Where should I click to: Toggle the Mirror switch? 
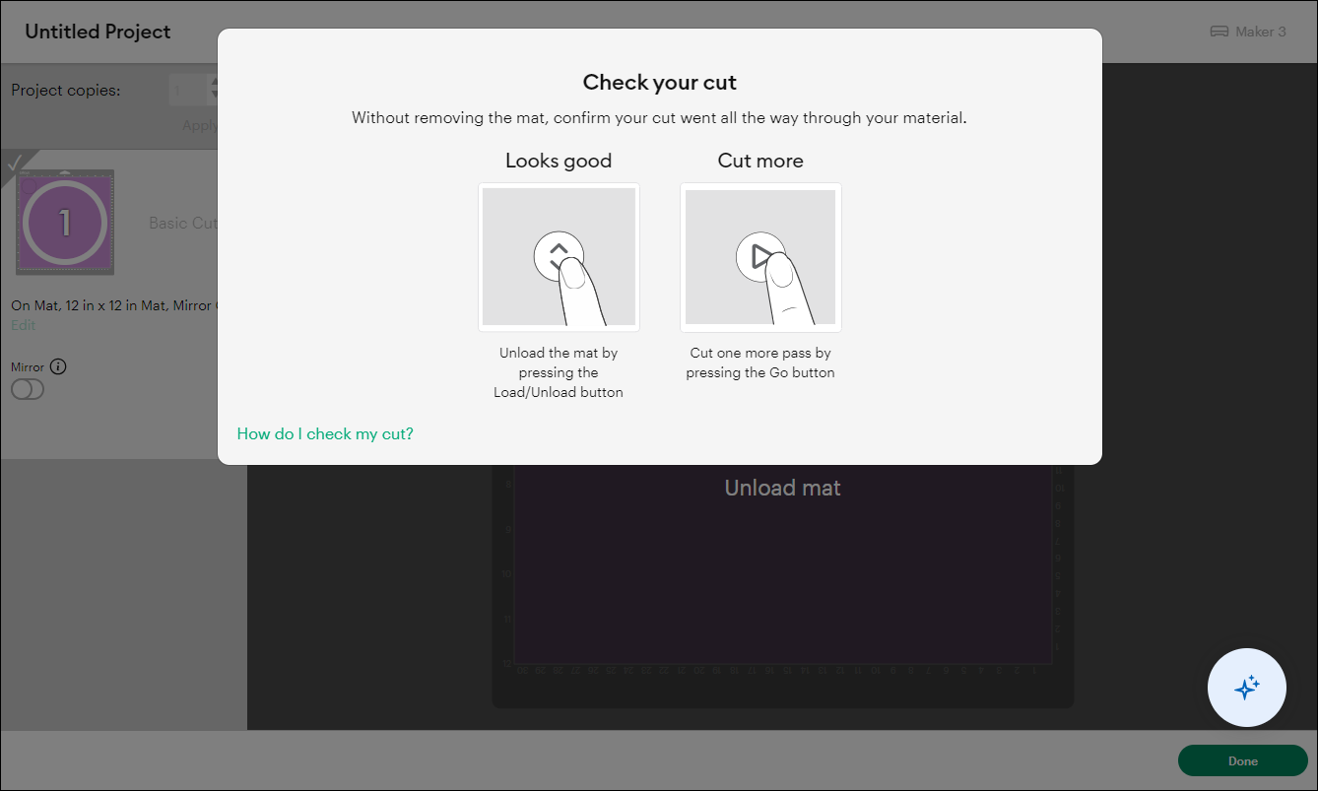(x=28, y=390)
